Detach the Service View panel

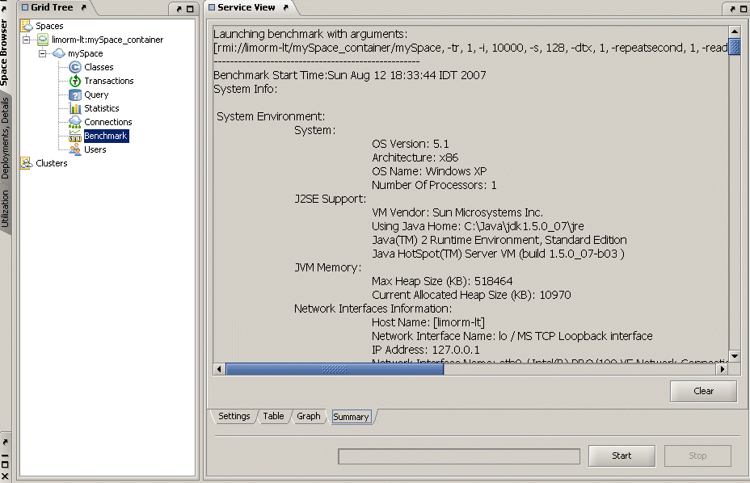(733, 9)
